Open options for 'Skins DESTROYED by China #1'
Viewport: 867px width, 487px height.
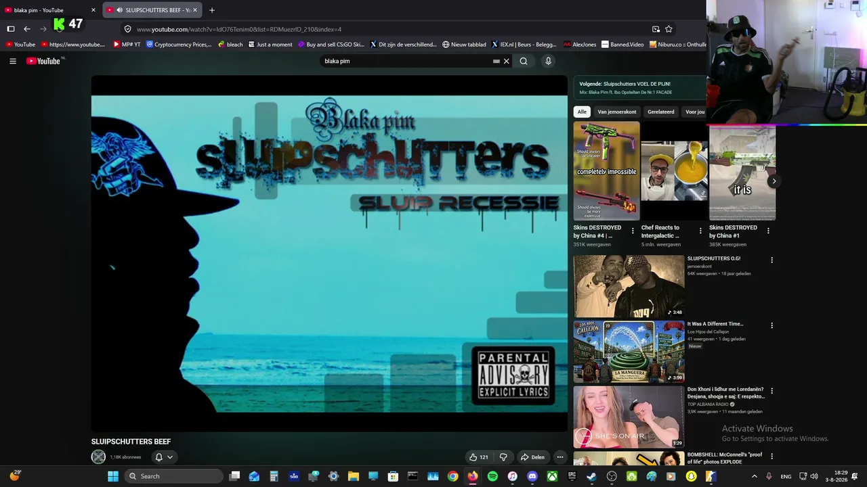click(768, 231)
